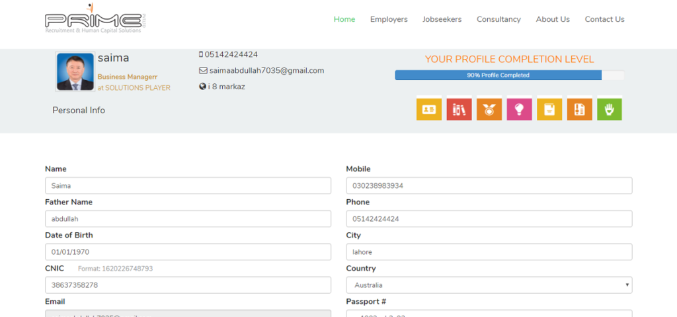Click the green hand with heart icon
Image resolution: width=677 pixels, height=317 pixels.
(609, 110)
